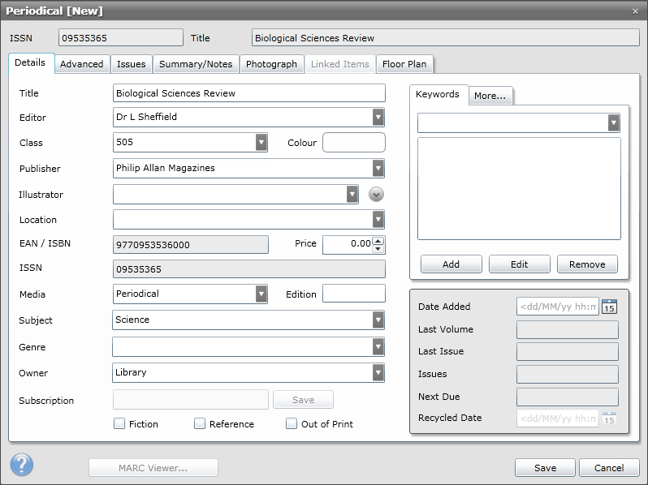Switch to the Summary/Notes tab
Image resolution: width=648 pixels, height=485 pixels.
click(196, 64)
